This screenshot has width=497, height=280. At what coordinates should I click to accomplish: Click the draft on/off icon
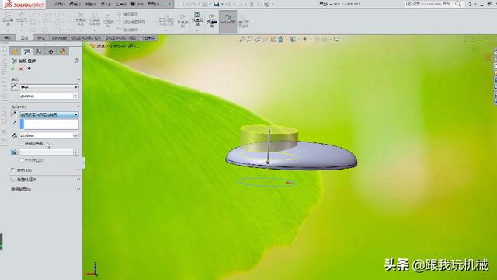tap(14, 152)
